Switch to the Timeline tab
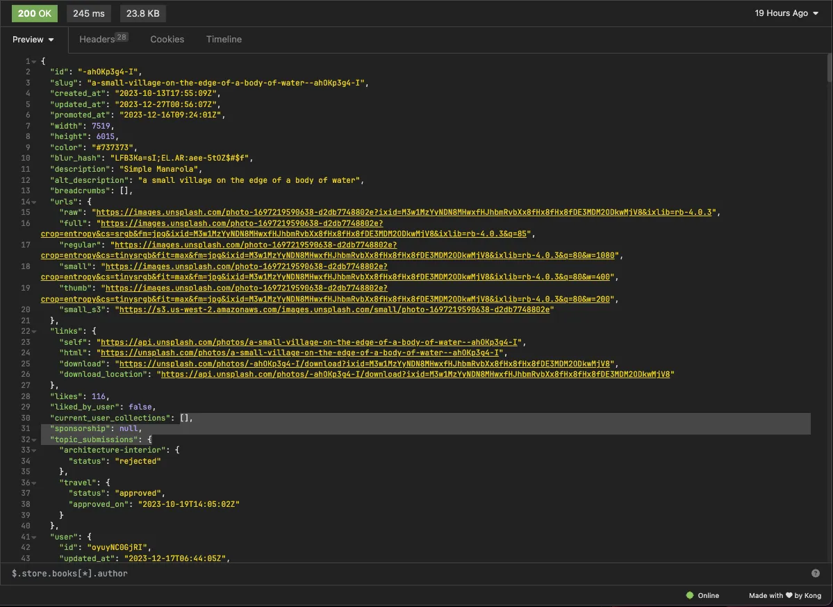 (x=224, y=40)
